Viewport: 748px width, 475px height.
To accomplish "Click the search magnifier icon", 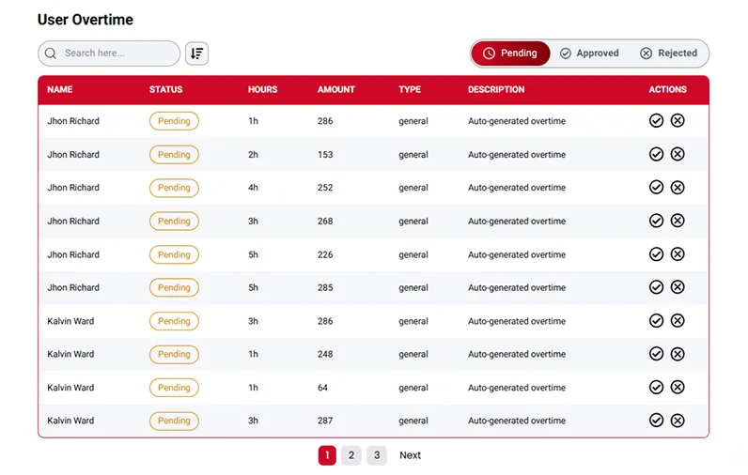I will 51,54.
